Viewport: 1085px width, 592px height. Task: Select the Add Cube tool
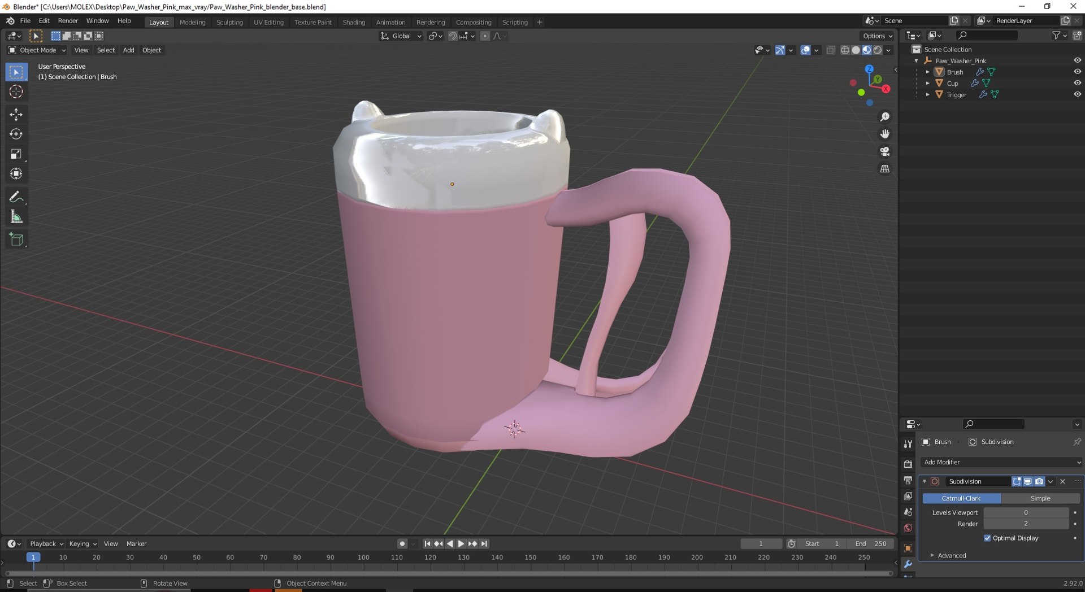[x=16, y=240]
